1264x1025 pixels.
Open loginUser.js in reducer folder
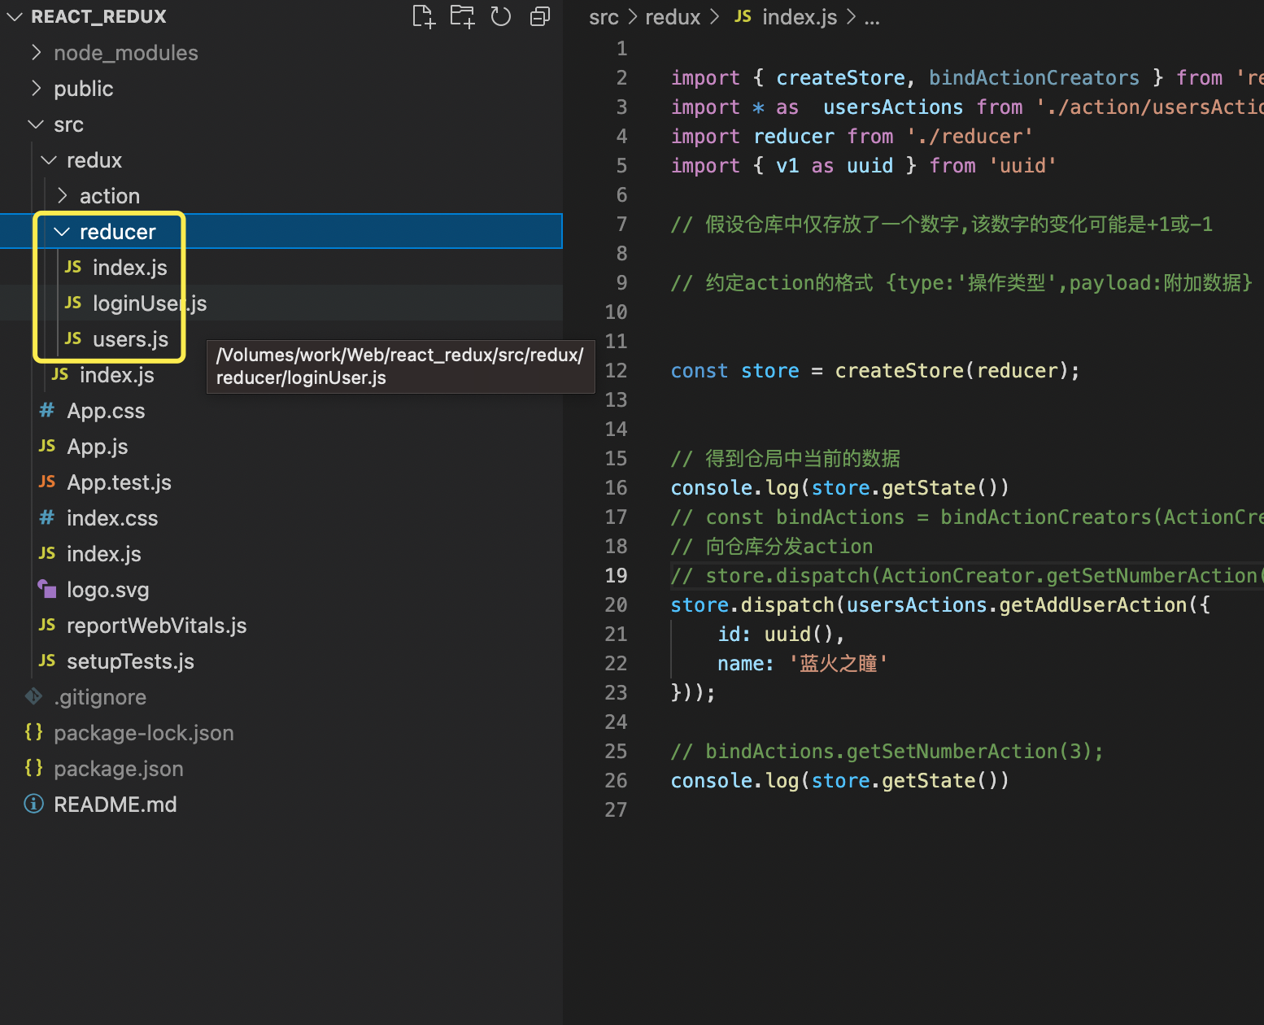coord(281,303)
